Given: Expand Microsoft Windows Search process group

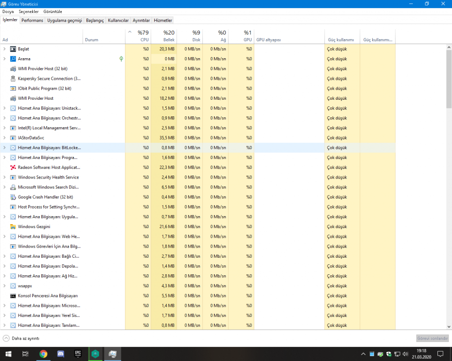Looking at the screenshot, I should [5, 187].
